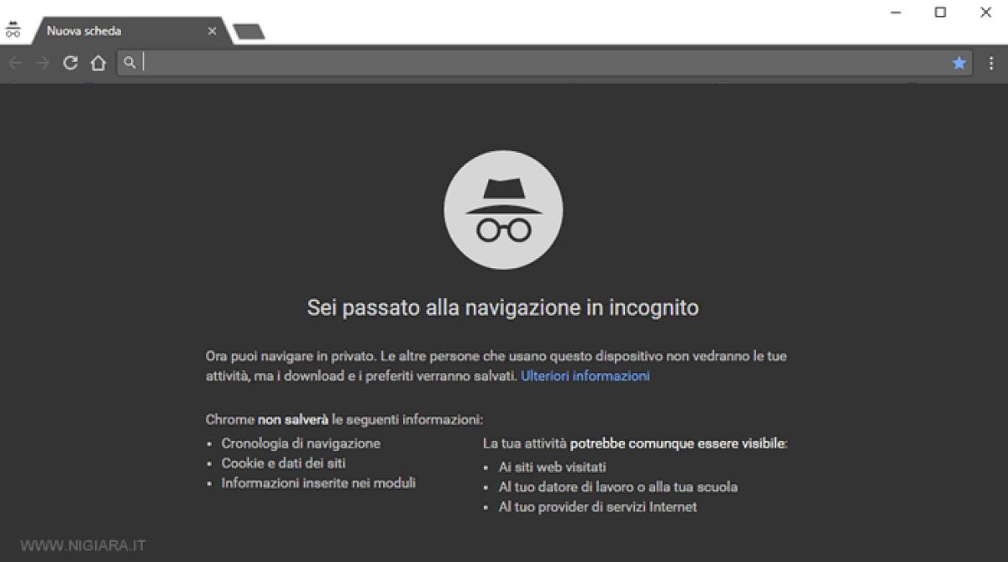Close the Nuova scheda tab
Viewport: 1008px width, 562px height.
pyautogui.click(x=212, y=31)
